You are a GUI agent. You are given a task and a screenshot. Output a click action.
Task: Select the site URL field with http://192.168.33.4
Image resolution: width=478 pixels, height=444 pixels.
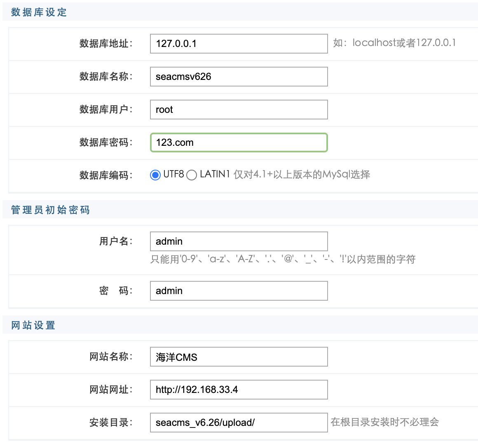point(239,390)
